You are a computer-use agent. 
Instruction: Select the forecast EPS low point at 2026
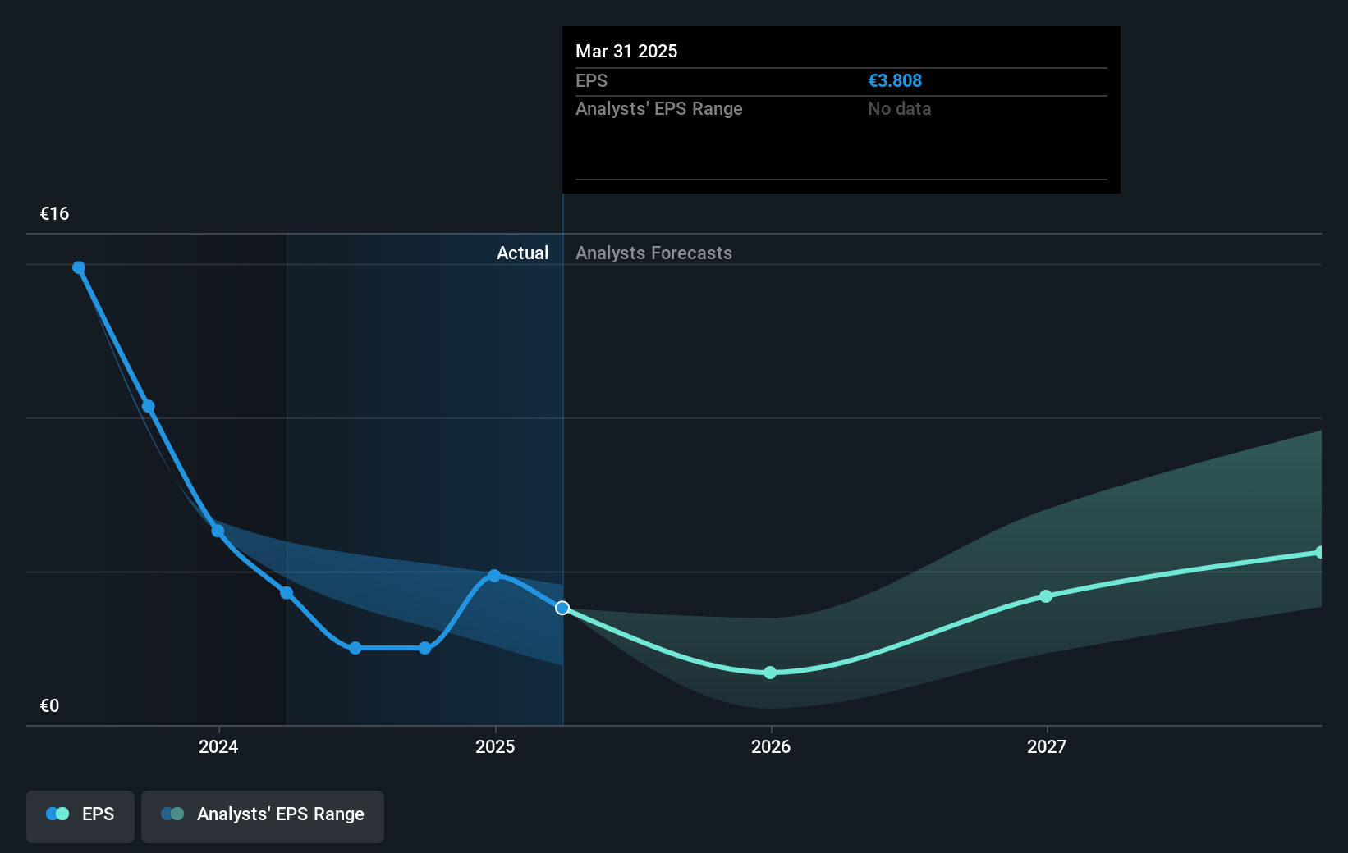click(770, 673)
